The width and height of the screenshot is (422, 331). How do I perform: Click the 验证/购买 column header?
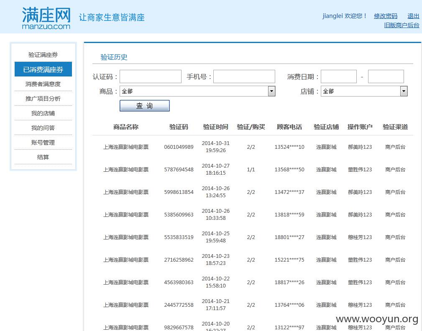(x=251, y=127)
